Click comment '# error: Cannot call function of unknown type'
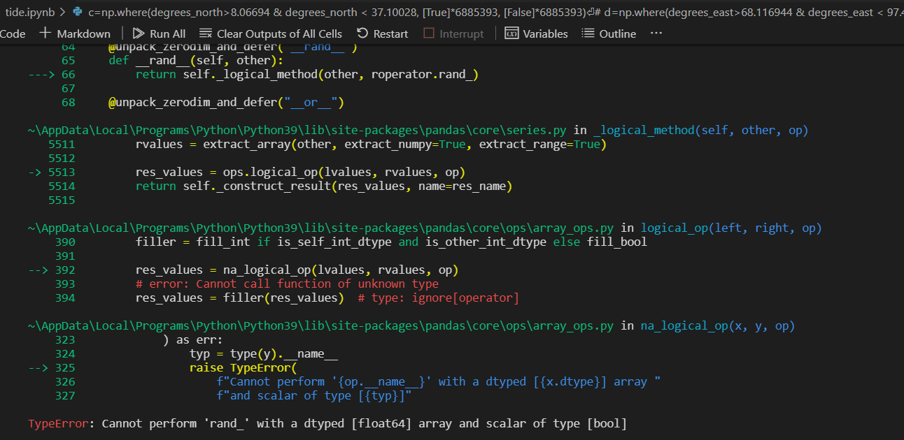Image resolution: width=904 pixels, height=440 pixels. (287, 284)
